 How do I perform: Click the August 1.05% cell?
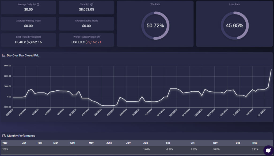click(146, 149)
